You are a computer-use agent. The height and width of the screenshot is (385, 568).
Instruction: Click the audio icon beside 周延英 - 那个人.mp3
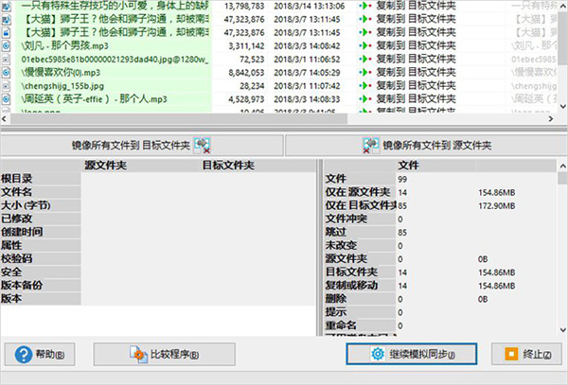coord(7,99)
